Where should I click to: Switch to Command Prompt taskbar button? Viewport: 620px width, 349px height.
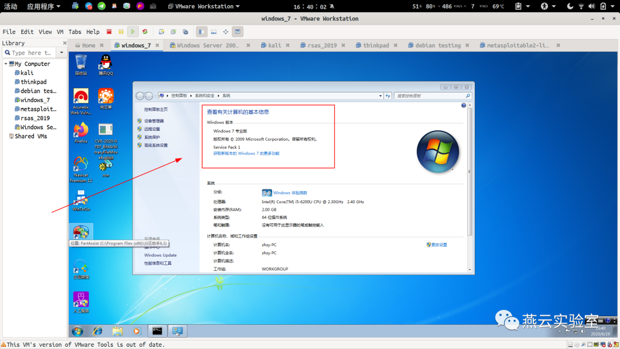click(157, 331)
